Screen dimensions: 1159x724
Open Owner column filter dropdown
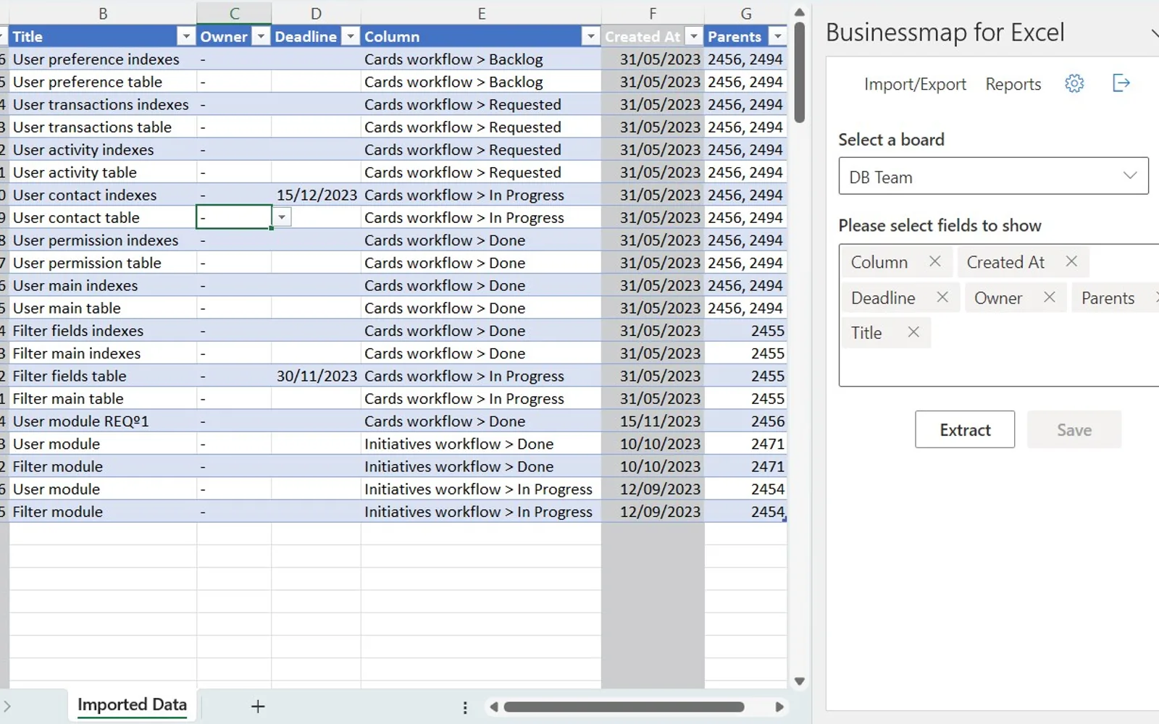pyautogui.click(x=261, y=36)
